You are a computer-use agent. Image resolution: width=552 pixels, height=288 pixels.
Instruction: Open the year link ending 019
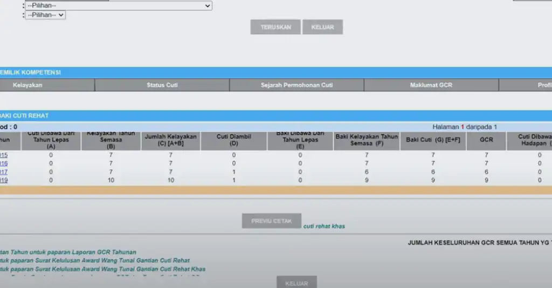pyautogui.click(x=4, y=181)
